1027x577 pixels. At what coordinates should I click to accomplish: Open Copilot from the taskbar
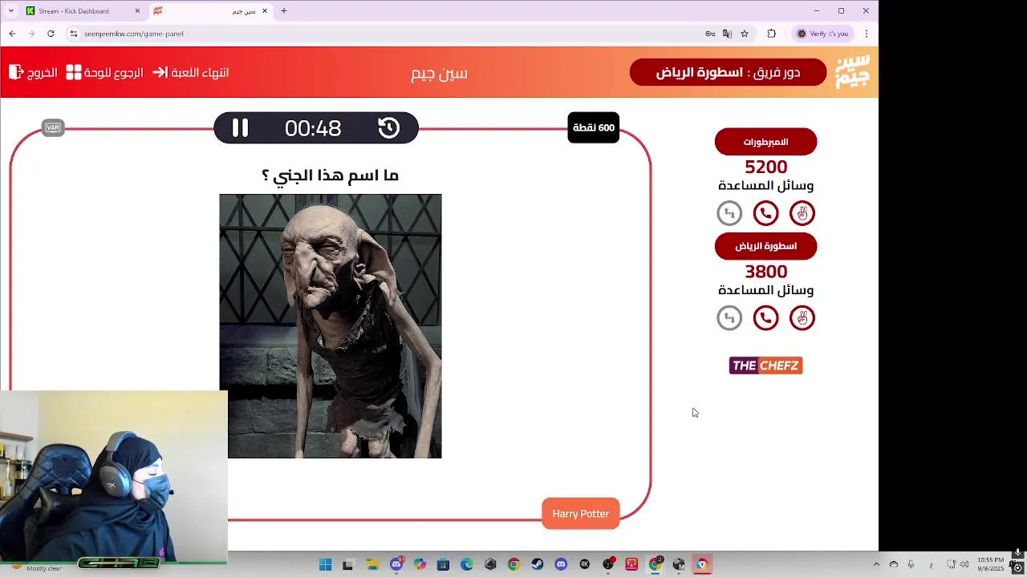(x=419, y=565)
